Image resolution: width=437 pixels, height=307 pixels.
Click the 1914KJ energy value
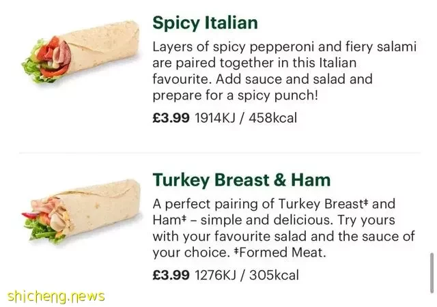214,118
